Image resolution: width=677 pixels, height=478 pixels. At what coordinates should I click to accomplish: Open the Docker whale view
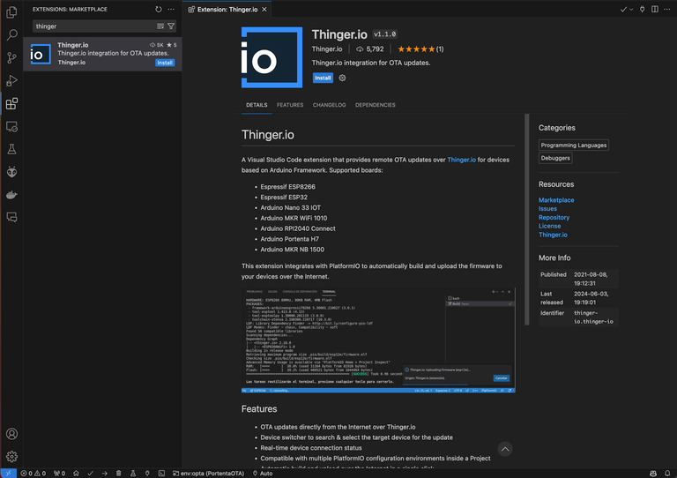click(x=11, y=194)
